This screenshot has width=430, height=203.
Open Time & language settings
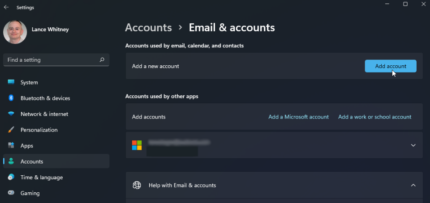coord(56,178)
